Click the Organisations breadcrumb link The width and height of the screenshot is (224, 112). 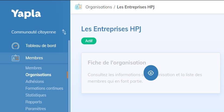(x=99, y=7)
